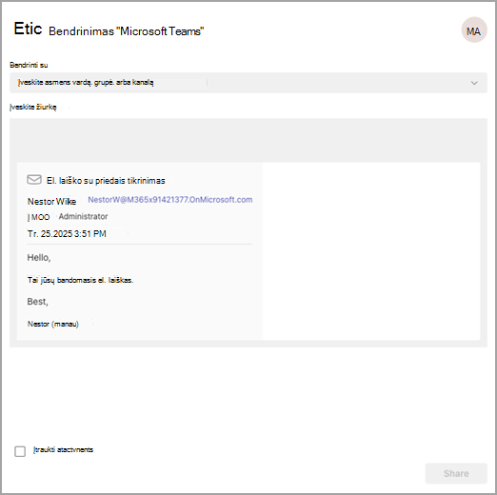The image size is (497, 495).
Task: Click the Bendrinimas "Microsoft Teams" dialog title
Action: [x=126, y=31]
